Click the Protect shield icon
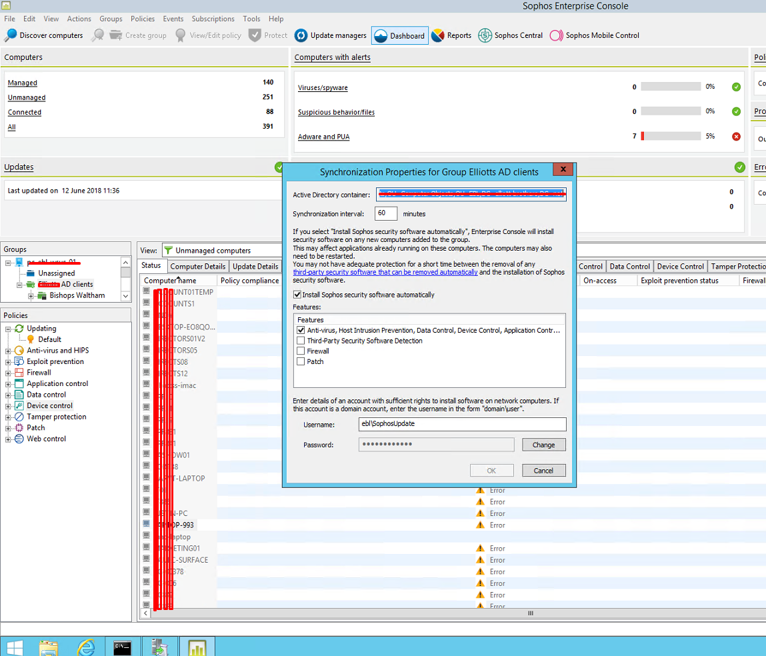 (255, 35)
